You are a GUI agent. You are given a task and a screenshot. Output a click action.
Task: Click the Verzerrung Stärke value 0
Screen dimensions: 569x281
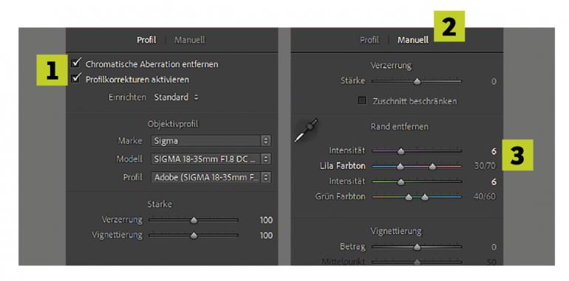click(494, 81)
